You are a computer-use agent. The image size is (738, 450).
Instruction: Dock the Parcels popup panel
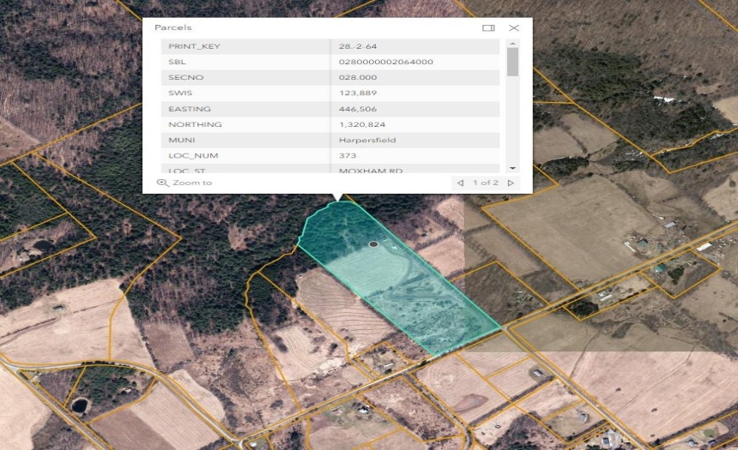[x=488, y=28]
